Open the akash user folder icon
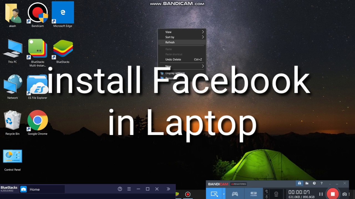 tap(12, 15)
